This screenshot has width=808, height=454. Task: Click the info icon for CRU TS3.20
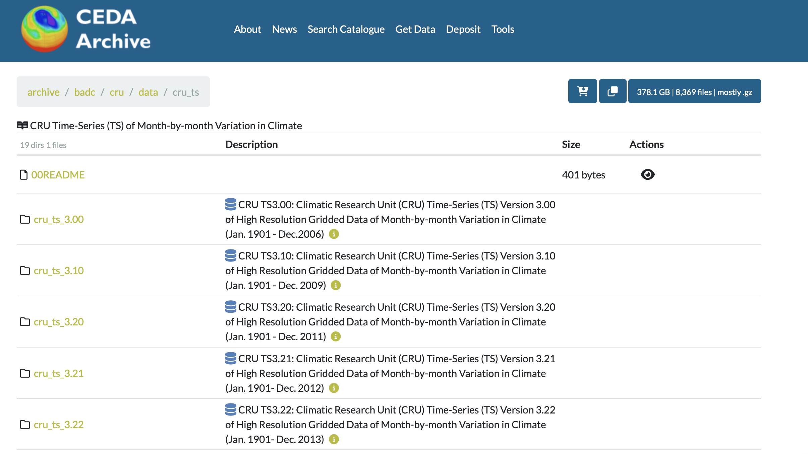336,336
